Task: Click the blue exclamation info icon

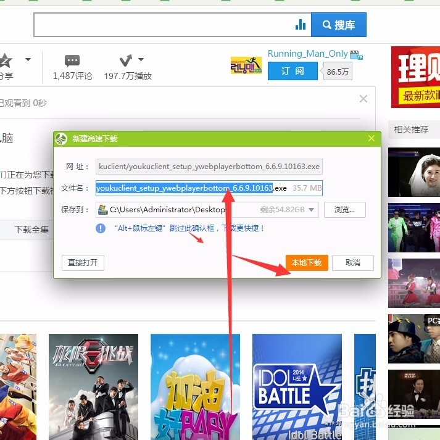Action: tap(101, 228)
